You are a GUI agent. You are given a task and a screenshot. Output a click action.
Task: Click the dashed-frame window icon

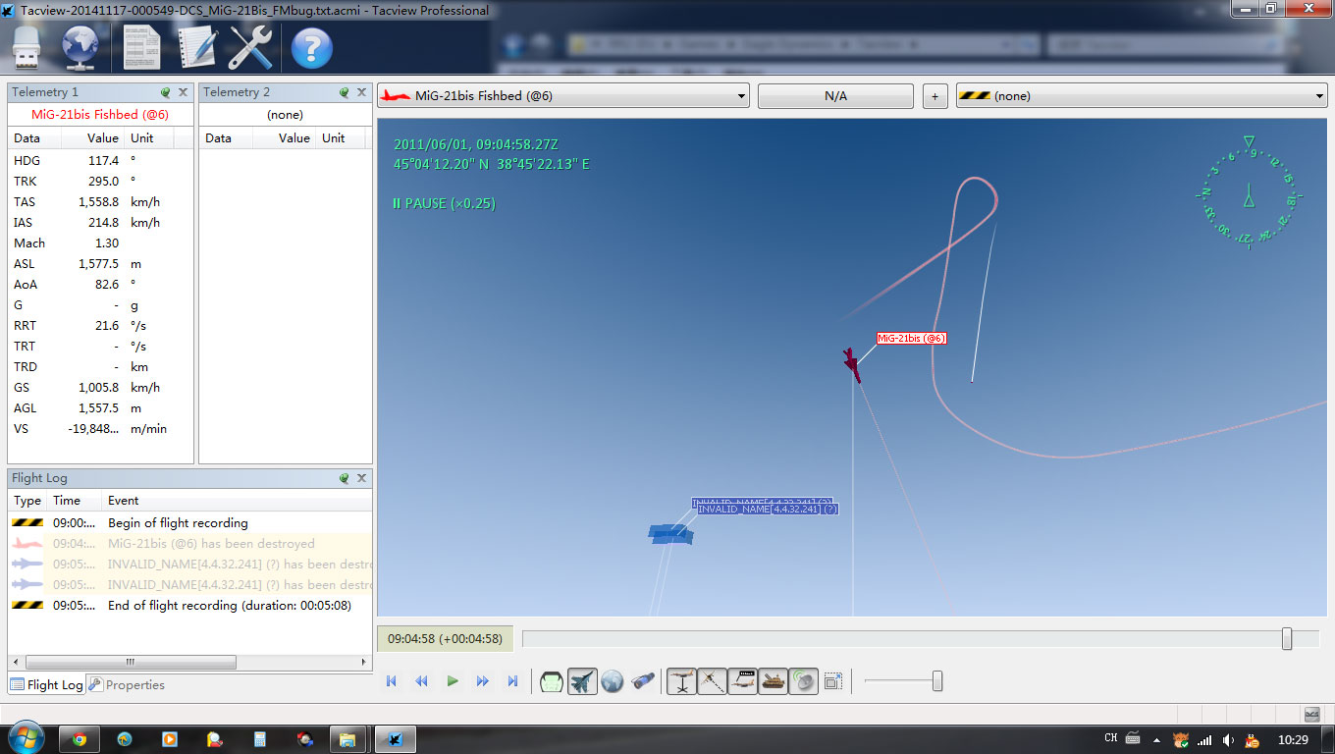833,681
